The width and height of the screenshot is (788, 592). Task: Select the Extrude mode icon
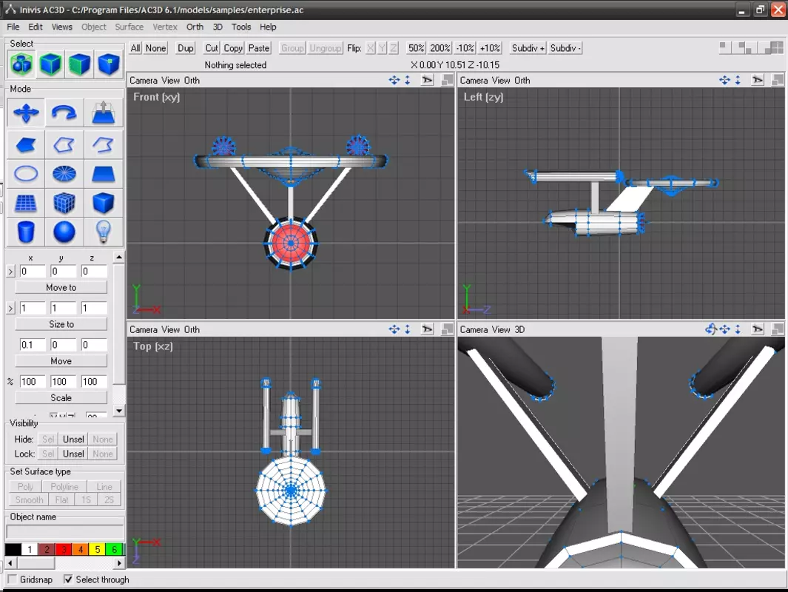point(104,112)
